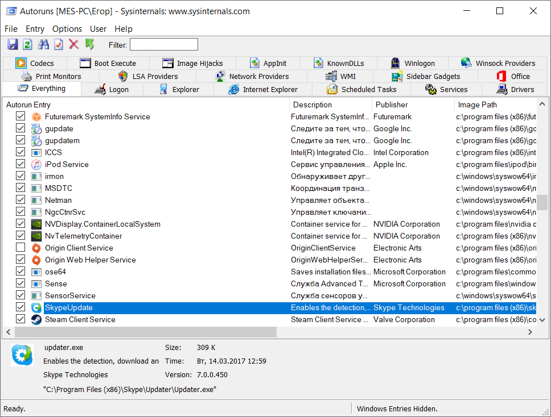This screenshot has width=551, height=417.
Task: Delete the entry with the red X icon
Action: click(74, 44)
